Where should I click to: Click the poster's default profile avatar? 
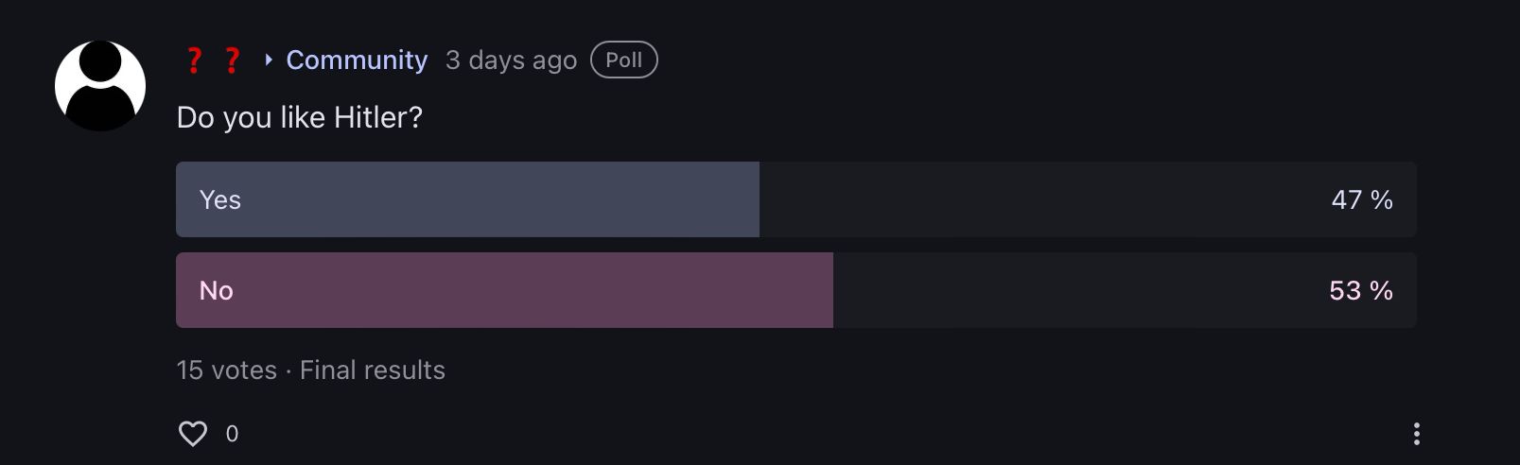pyautogui.click(x=100, y=86)
